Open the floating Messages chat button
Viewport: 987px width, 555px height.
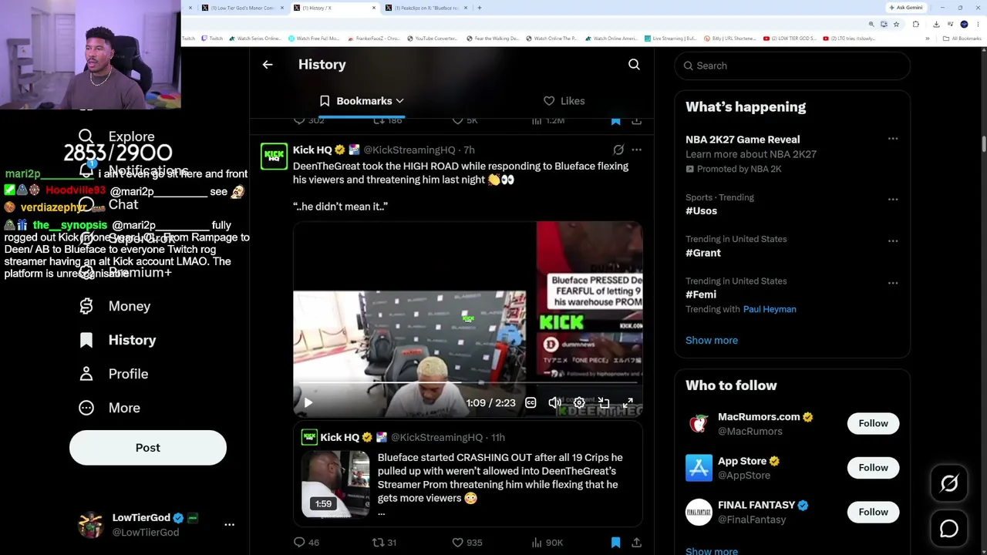pos(949,529)
